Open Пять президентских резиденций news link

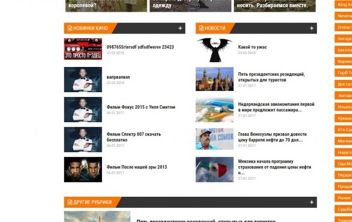coord(272,77)
